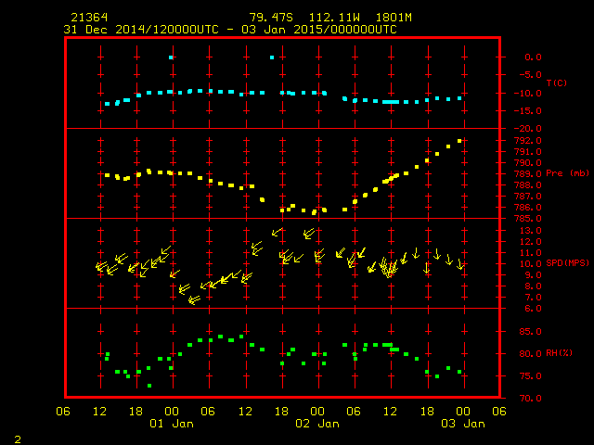The width and height of the screenshot is (594, 445).
Task: Click the 7.0 wind speed axis value
Action: point(533,298)
